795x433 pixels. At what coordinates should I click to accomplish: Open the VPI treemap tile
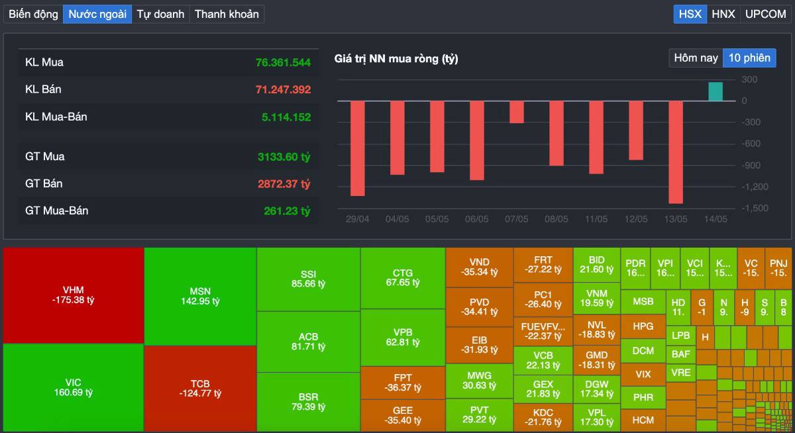tap(665, 268)
